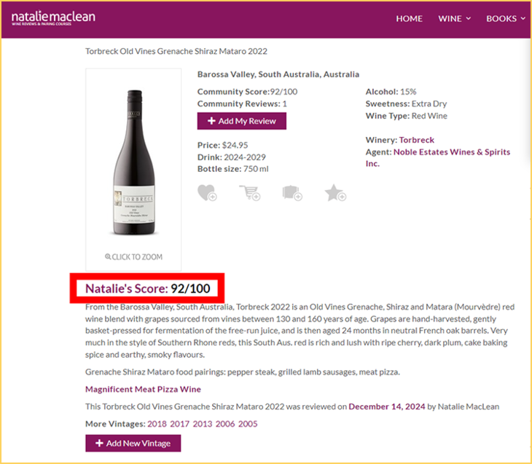Click the shopping cart add icon

(x=249, y=193)
